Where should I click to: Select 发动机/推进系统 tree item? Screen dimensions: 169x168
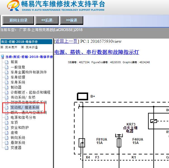(x=25, y=107)
